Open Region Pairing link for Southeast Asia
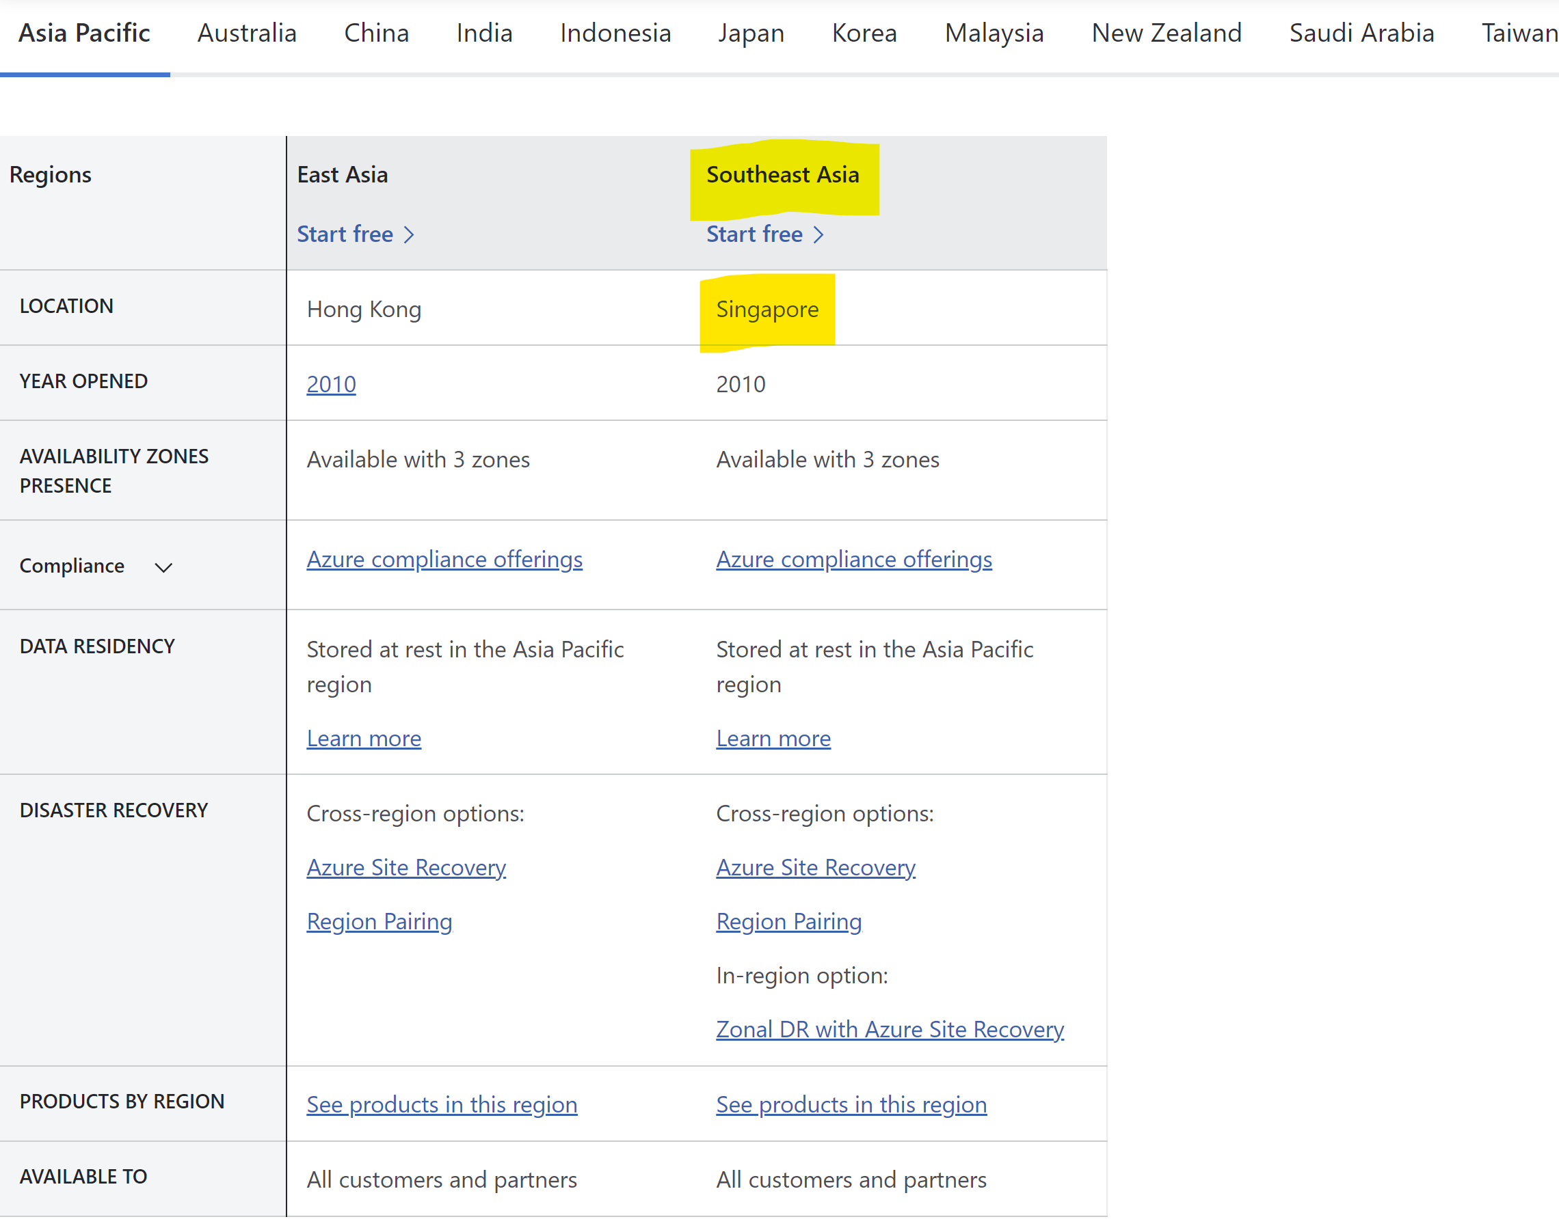 (x=788, y=921)
